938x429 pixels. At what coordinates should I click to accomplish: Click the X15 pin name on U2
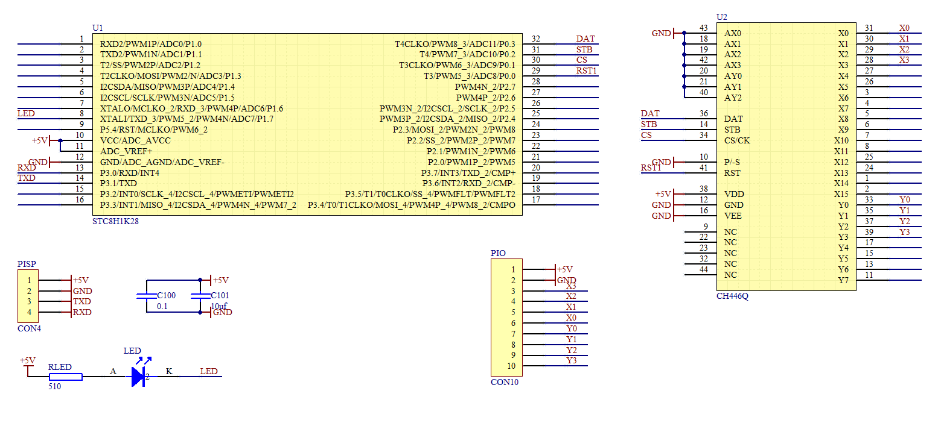tap(841, 194)
